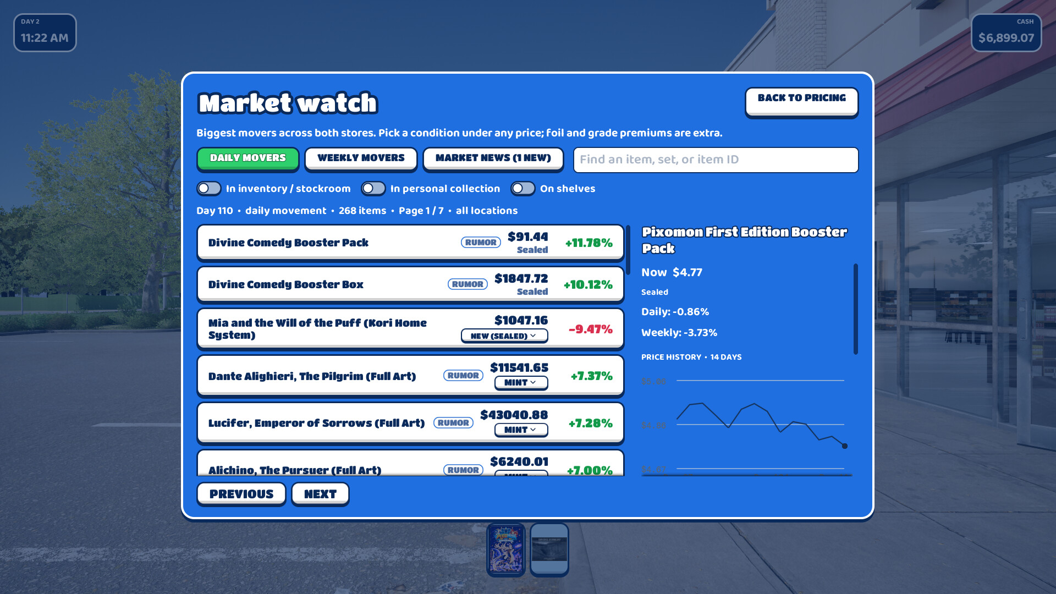Viewport: 1056px width, 594px height.
Task: Open the Weekly Movers tab
Action: click(361, 158)
